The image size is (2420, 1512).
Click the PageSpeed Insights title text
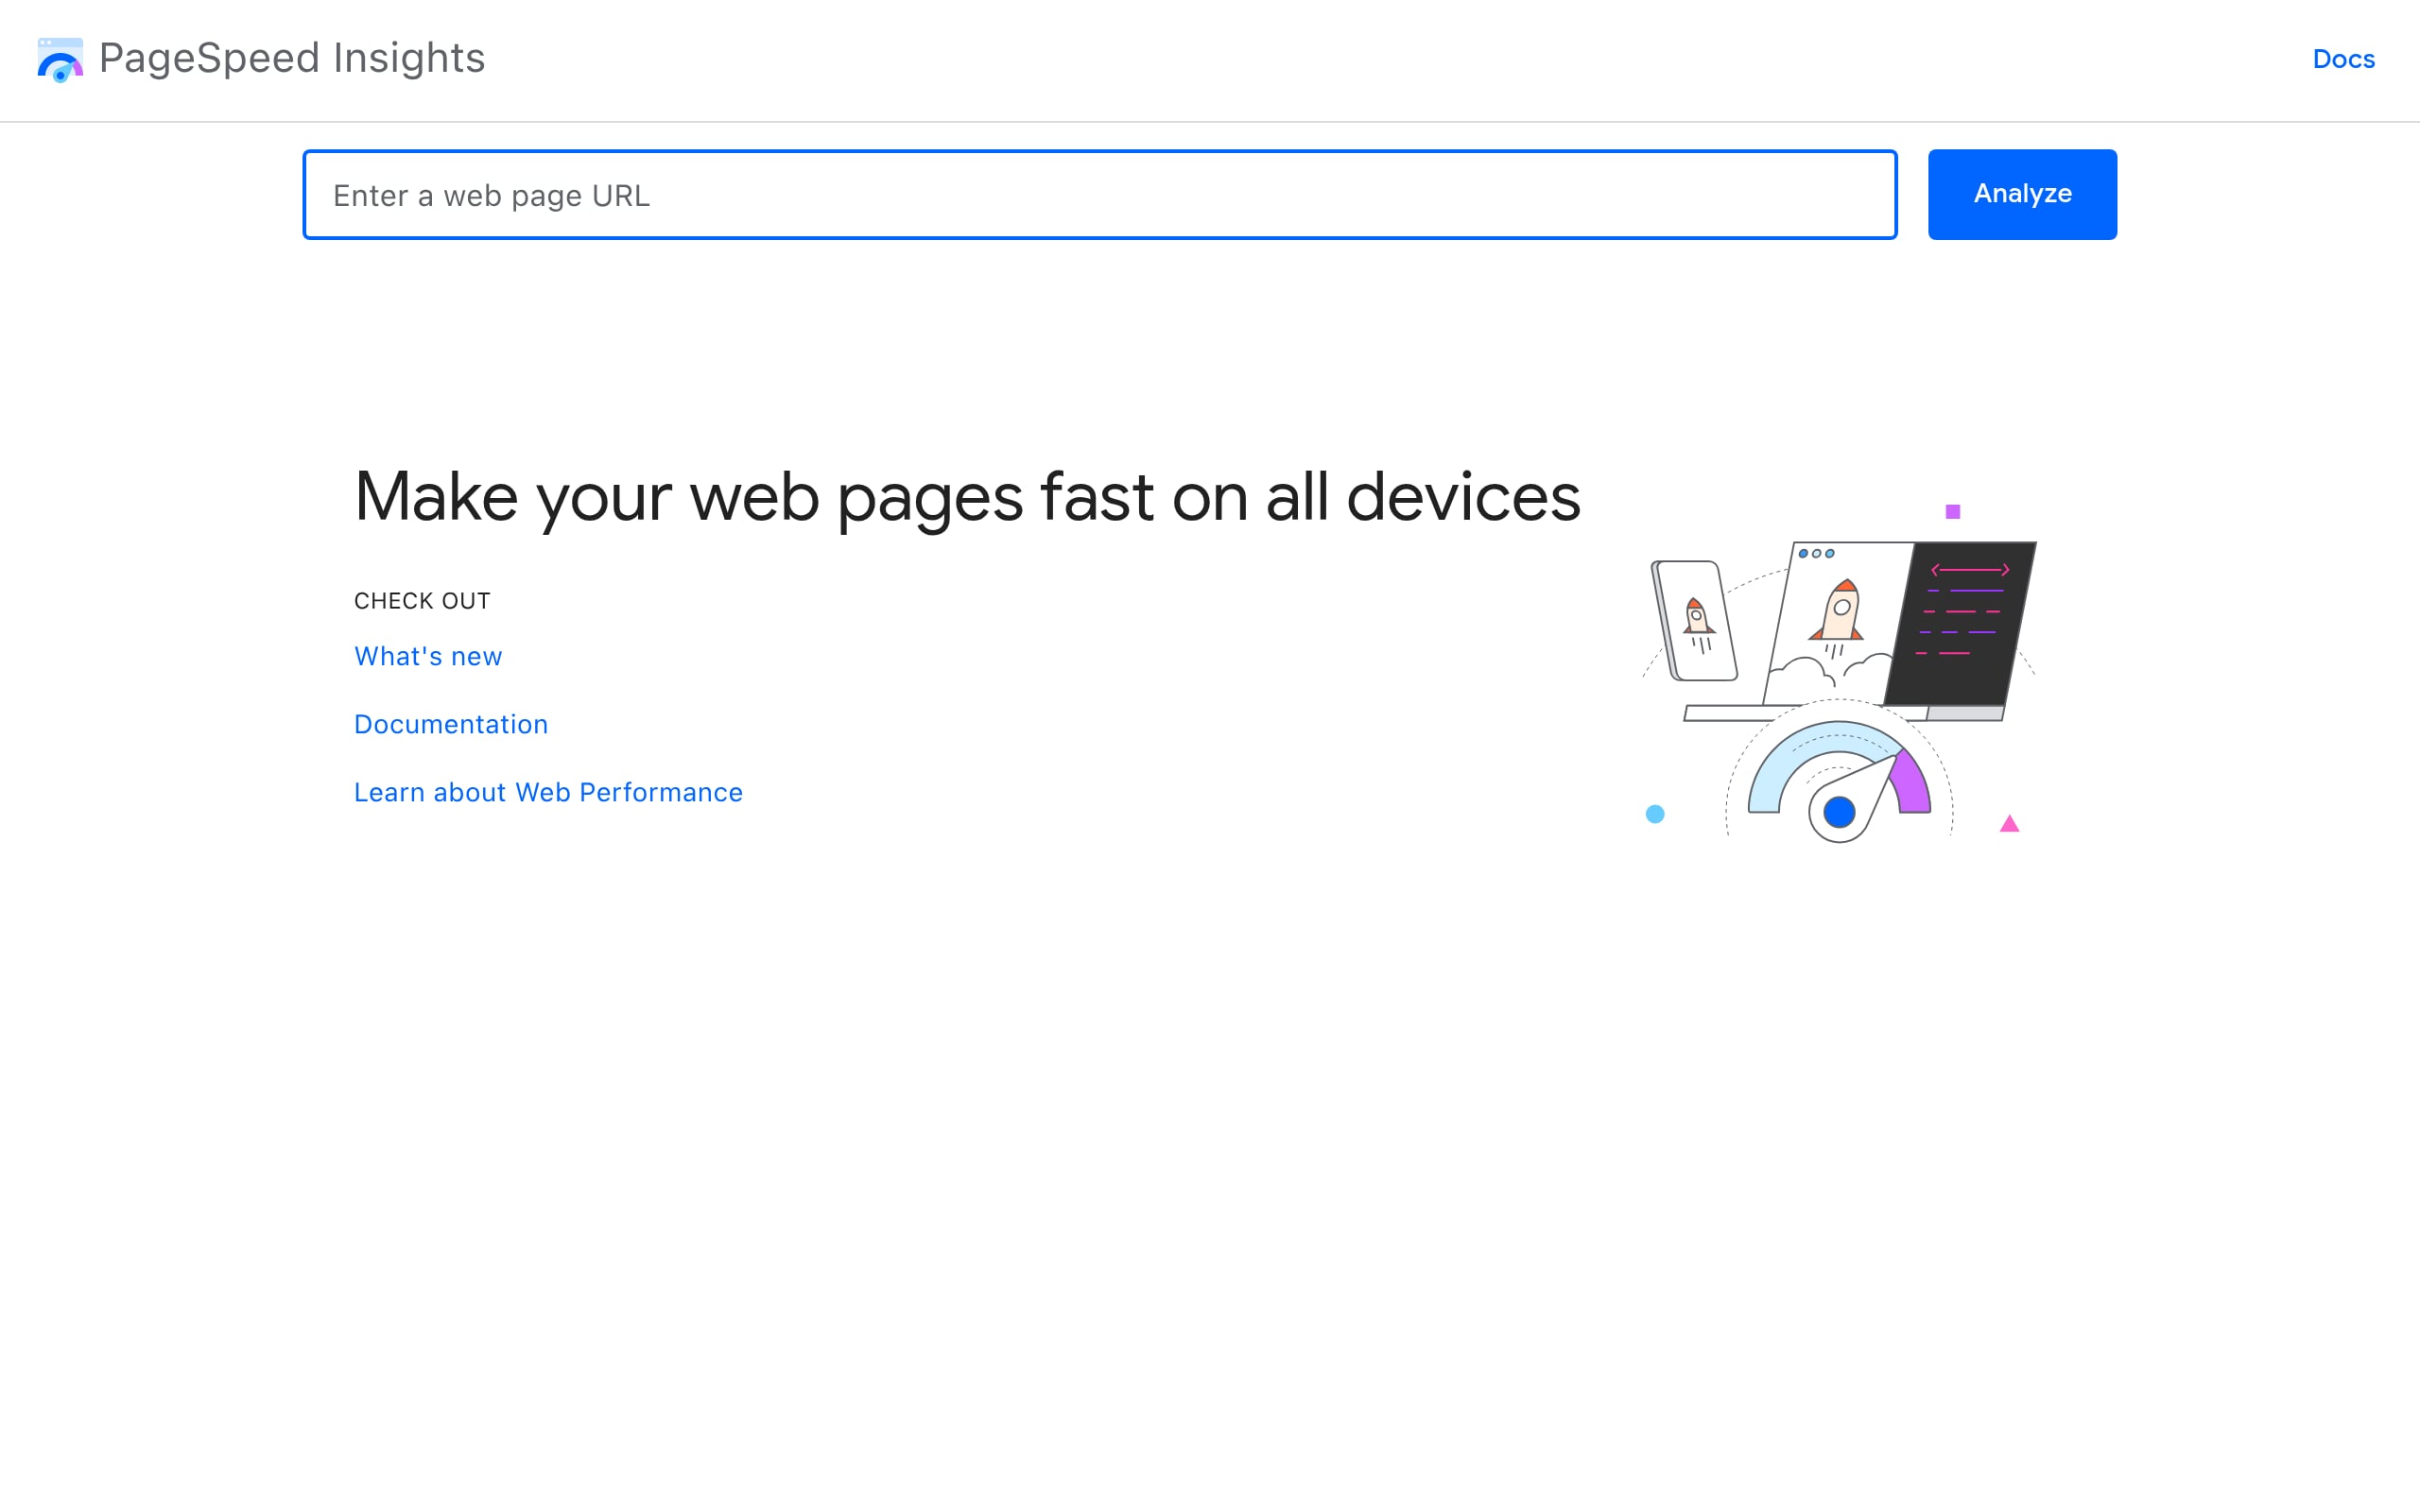(x=291, y=58)
